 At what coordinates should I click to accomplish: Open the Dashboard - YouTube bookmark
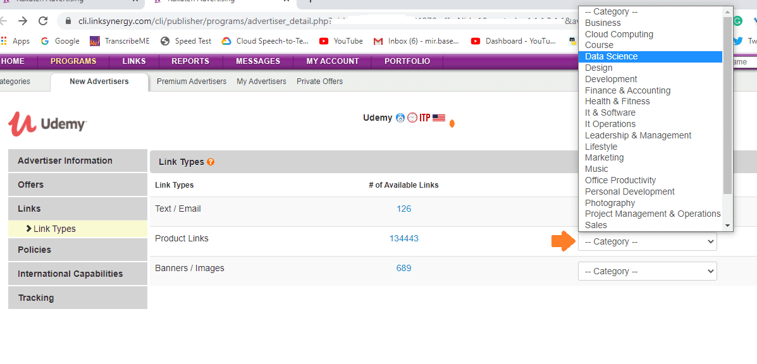coord(513,41)
